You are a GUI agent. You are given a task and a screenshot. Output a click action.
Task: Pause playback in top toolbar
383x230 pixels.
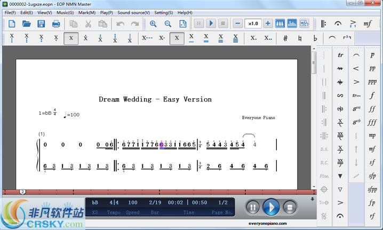tap(199, 23)
